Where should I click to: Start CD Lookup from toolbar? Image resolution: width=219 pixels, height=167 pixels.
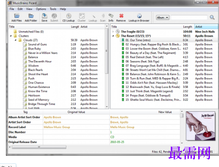point(69,16)
